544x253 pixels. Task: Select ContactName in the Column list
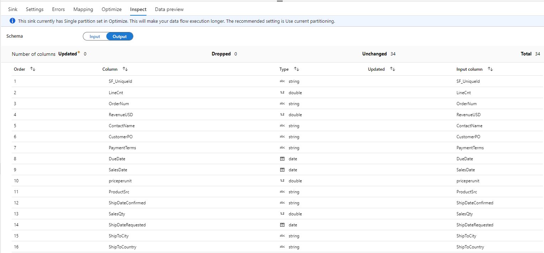122,126
